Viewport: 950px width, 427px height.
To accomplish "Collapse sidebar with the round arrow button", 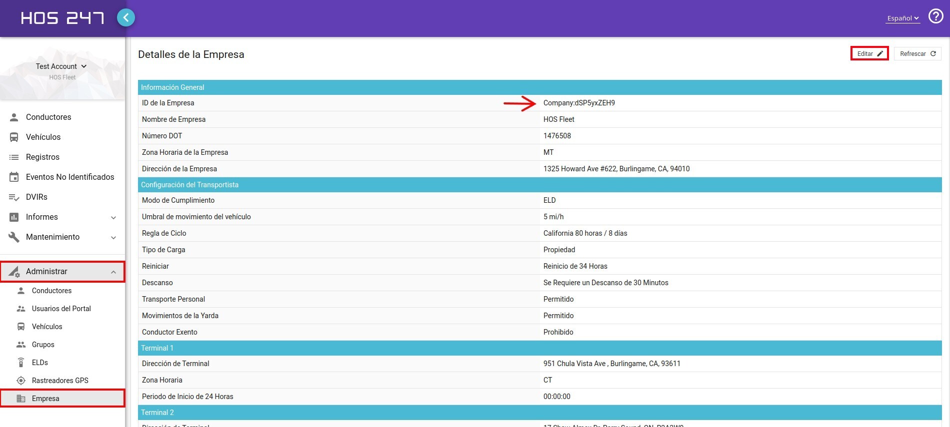I will click(126, 18).
